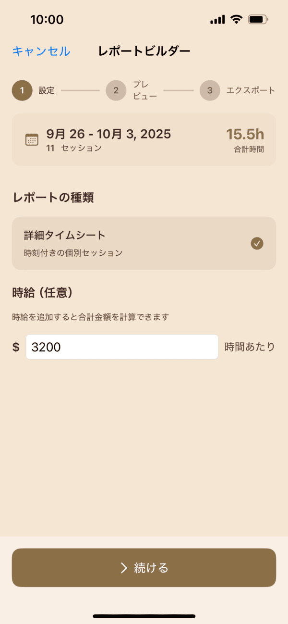Tap the cellular signal icon
Image resolution: width=288 pixels, height=624 pixels.
pyautogui.click(x=217, y=20)
